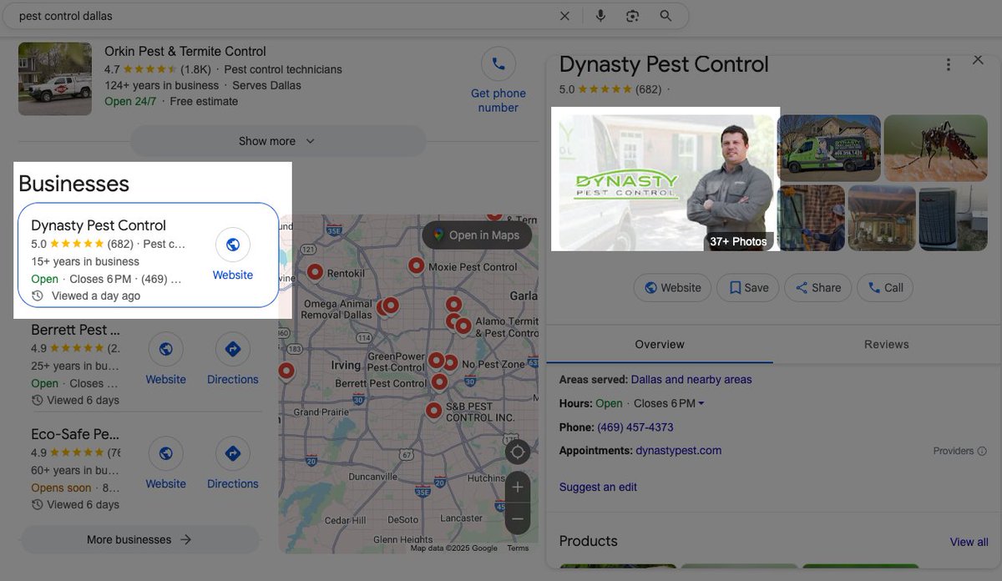Open the three-dot menu in Dynasty panel
Screen dimensions: 1002x581
tap(948, 64)
